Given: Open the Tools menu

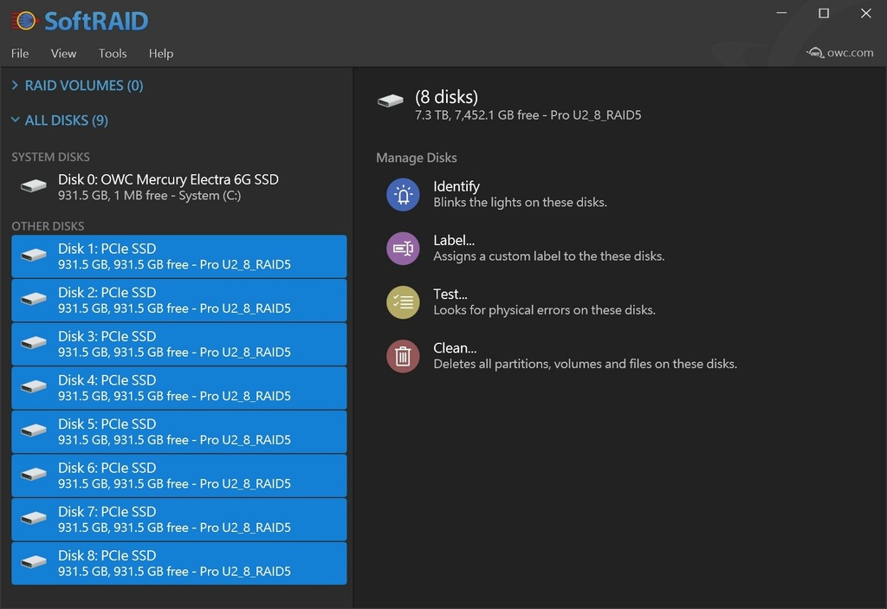Looking at the screenshot, I should pos(113,53).
